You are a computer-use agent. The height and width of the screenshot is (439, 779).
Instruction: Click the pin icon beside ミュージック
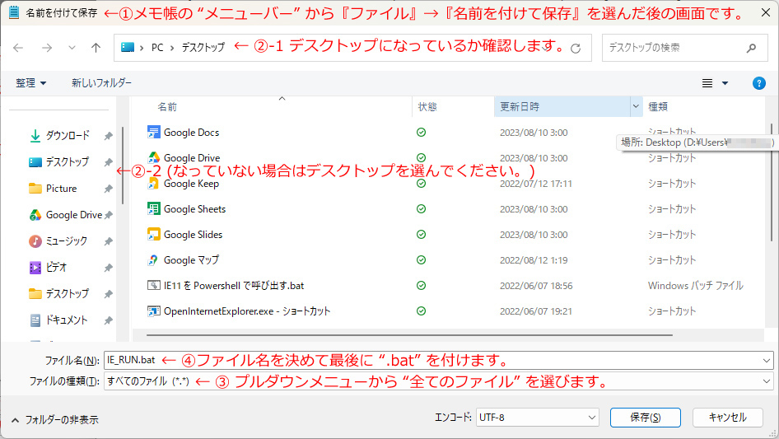[108, 241]
